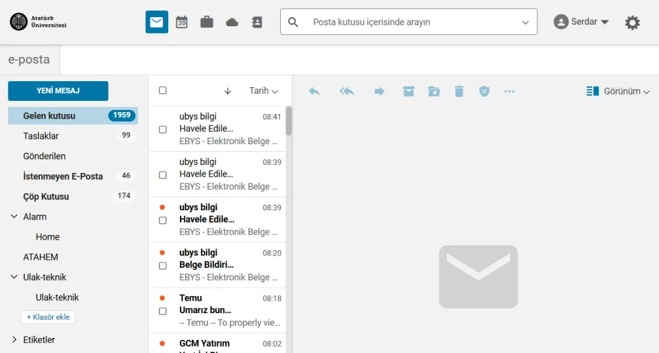Click the 99 count next to Taslaklar

point(126,135)
